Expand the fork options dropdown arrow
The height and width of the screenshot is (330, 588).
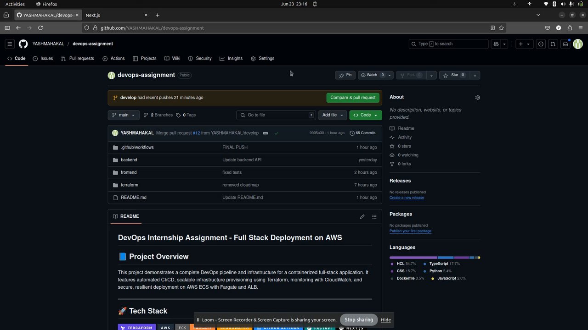click(431, 75)
